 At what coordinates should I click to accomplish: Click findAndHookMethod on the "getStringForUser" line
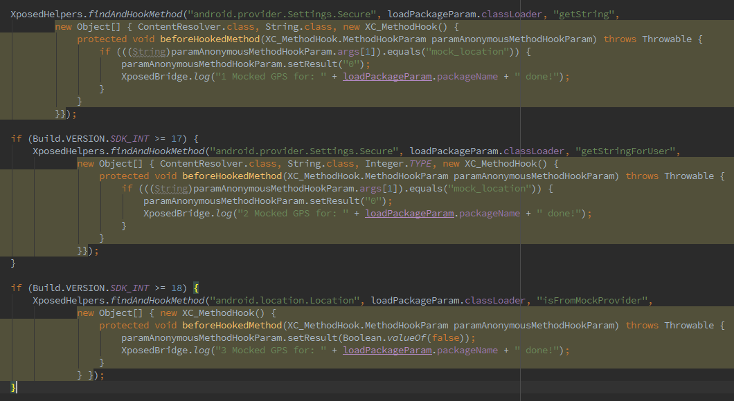coord(157,151)
